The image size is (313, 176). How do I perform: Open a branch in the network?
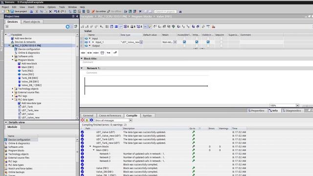109,53
